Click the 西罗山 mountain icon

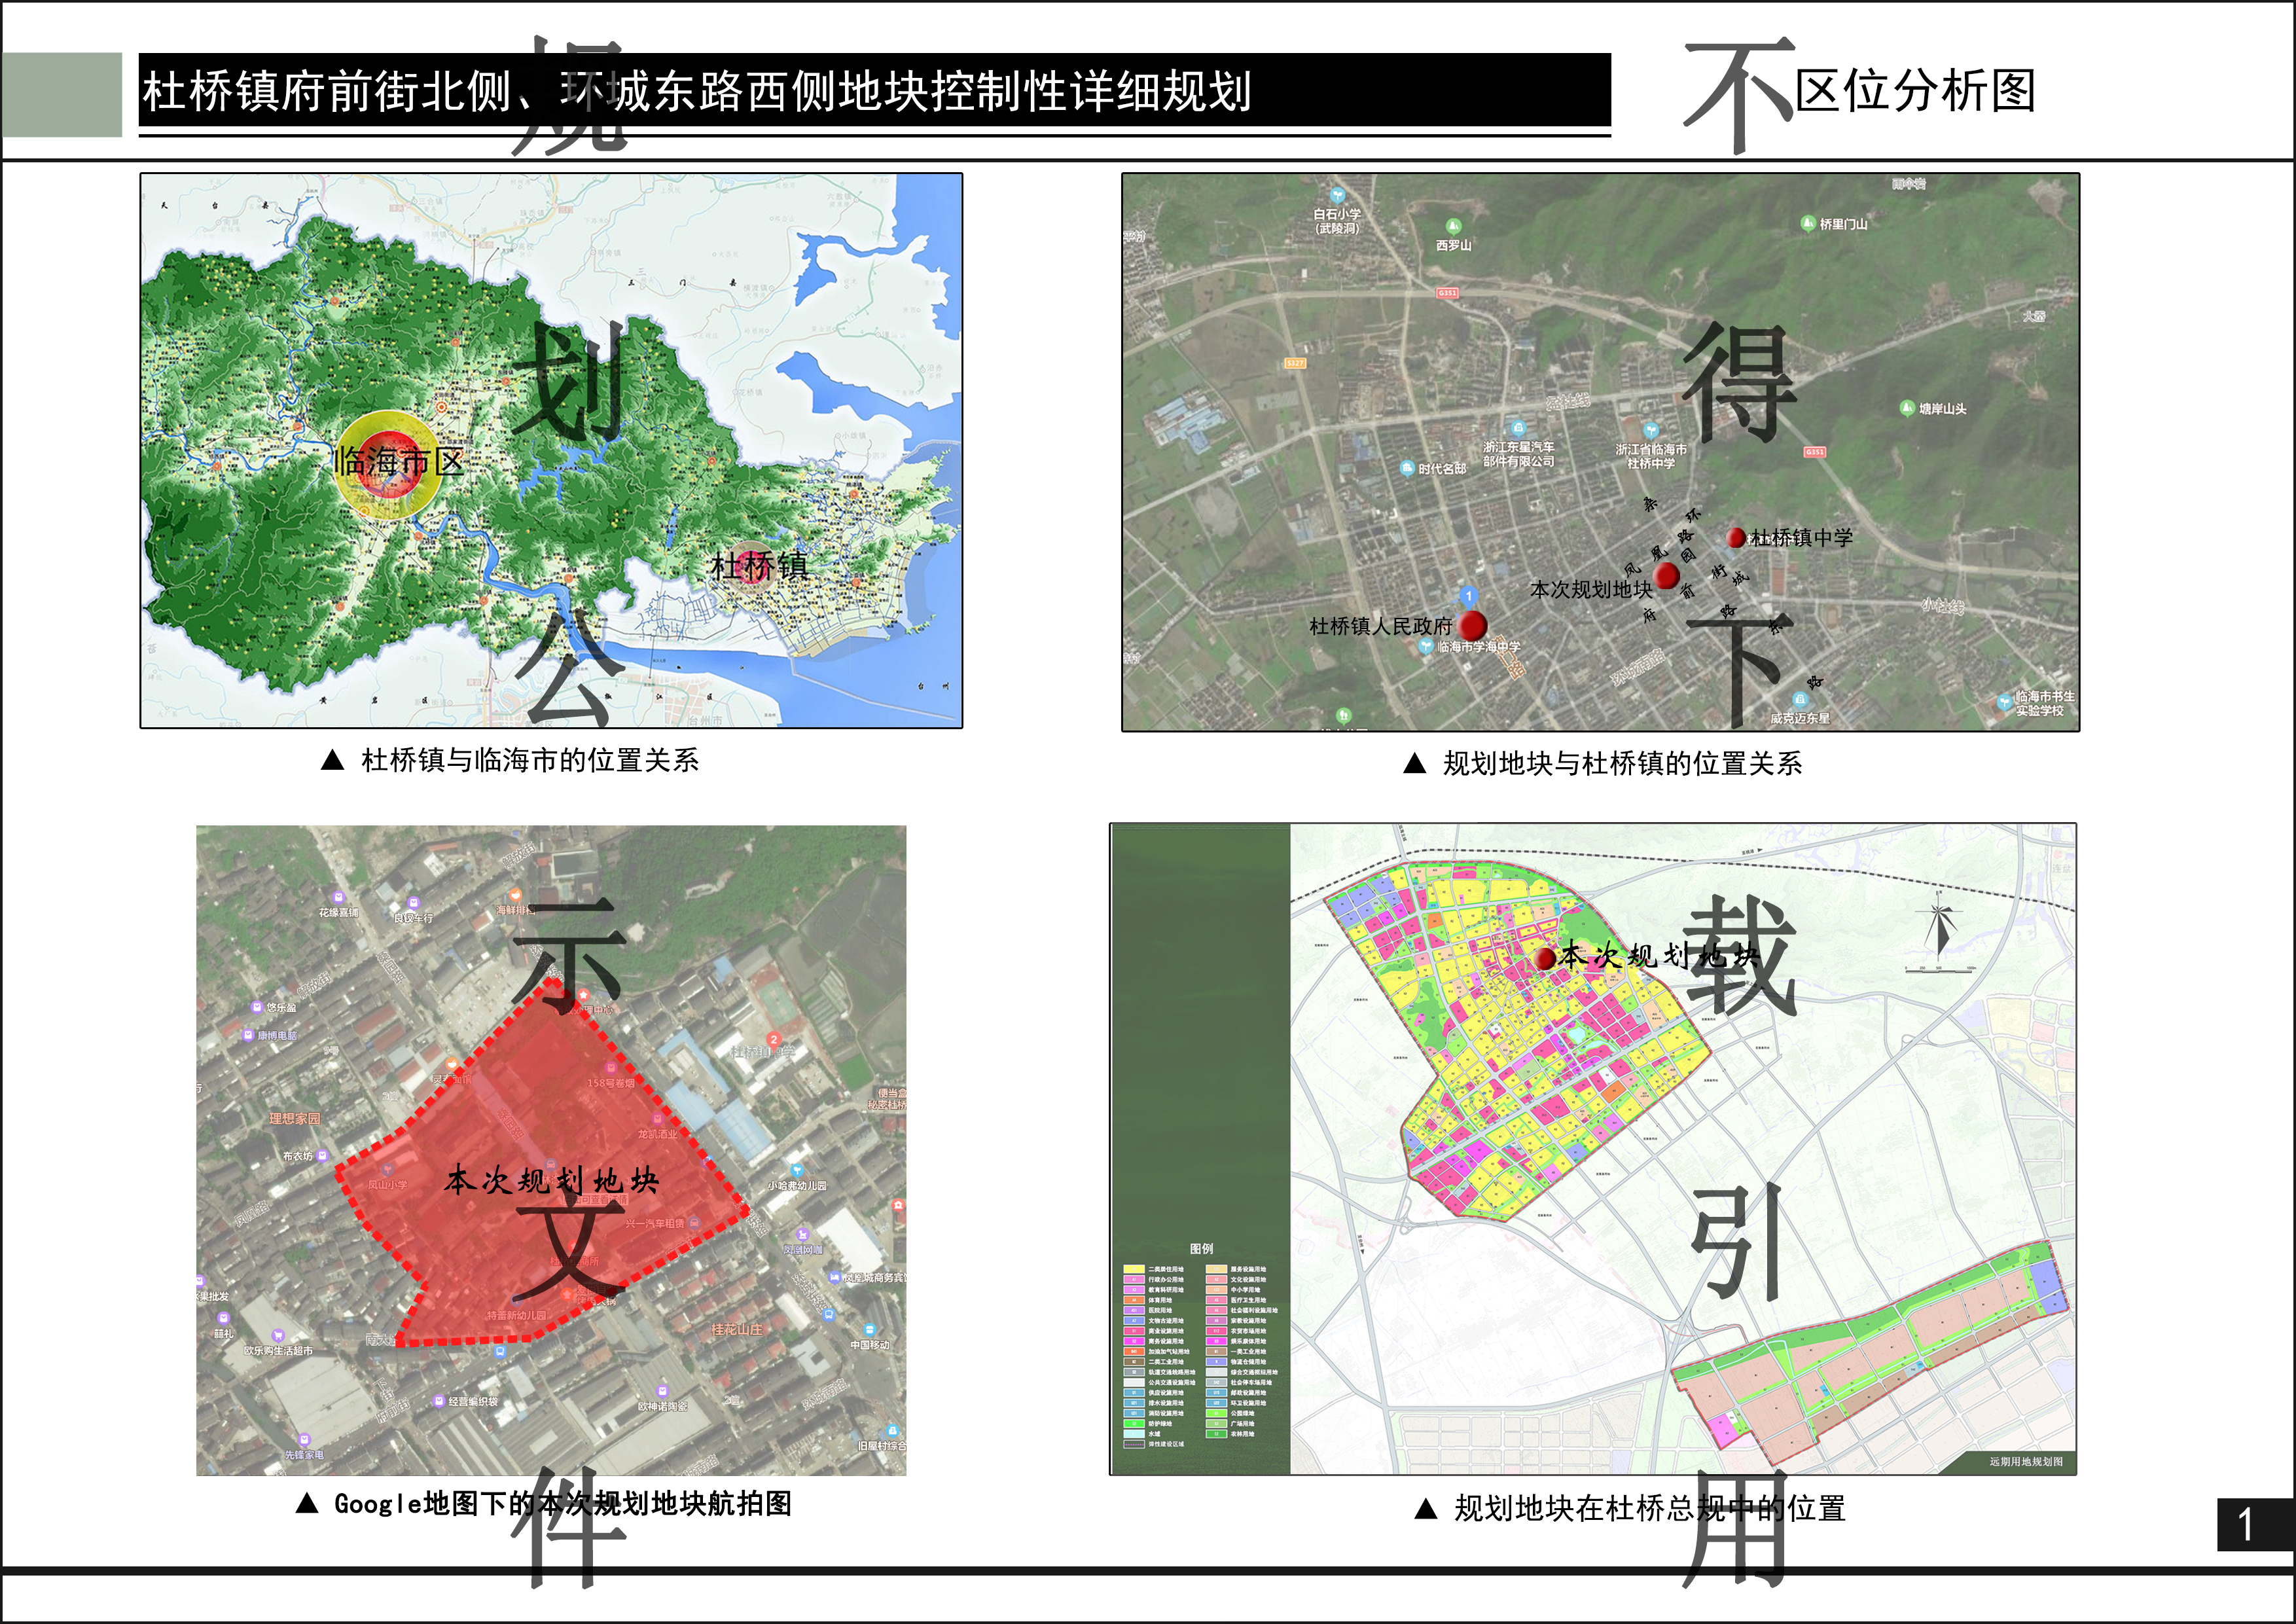coord(1453,227)
